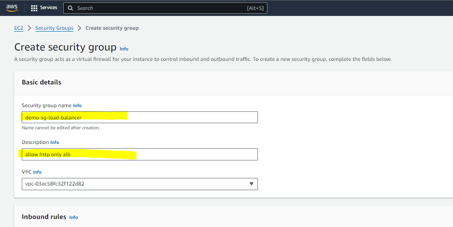Open Info link for Security group name

[x=77, y=105]
